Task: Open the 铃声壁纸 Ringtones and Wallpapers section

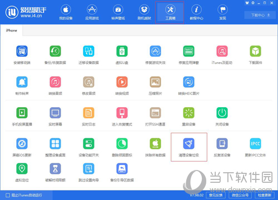Action: coord(118,12)
